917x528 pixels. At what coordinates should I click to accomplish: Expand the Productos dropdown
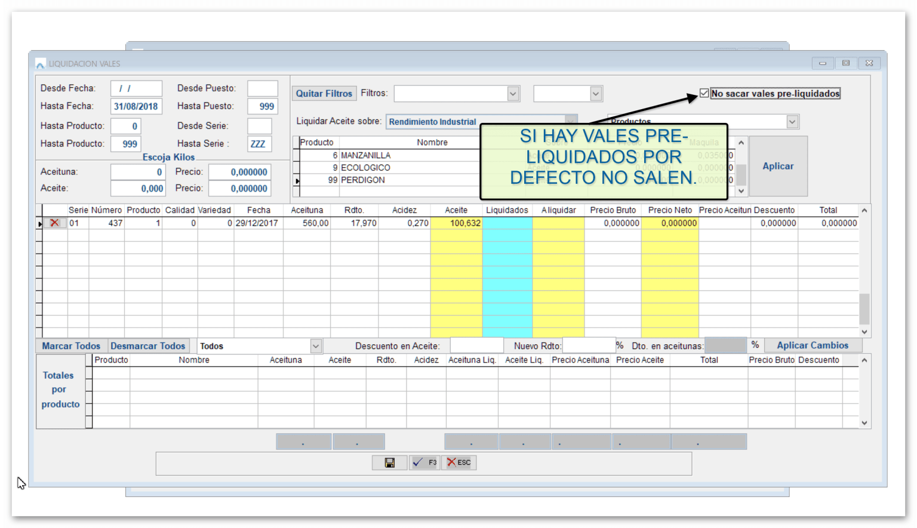click(792, 122)
